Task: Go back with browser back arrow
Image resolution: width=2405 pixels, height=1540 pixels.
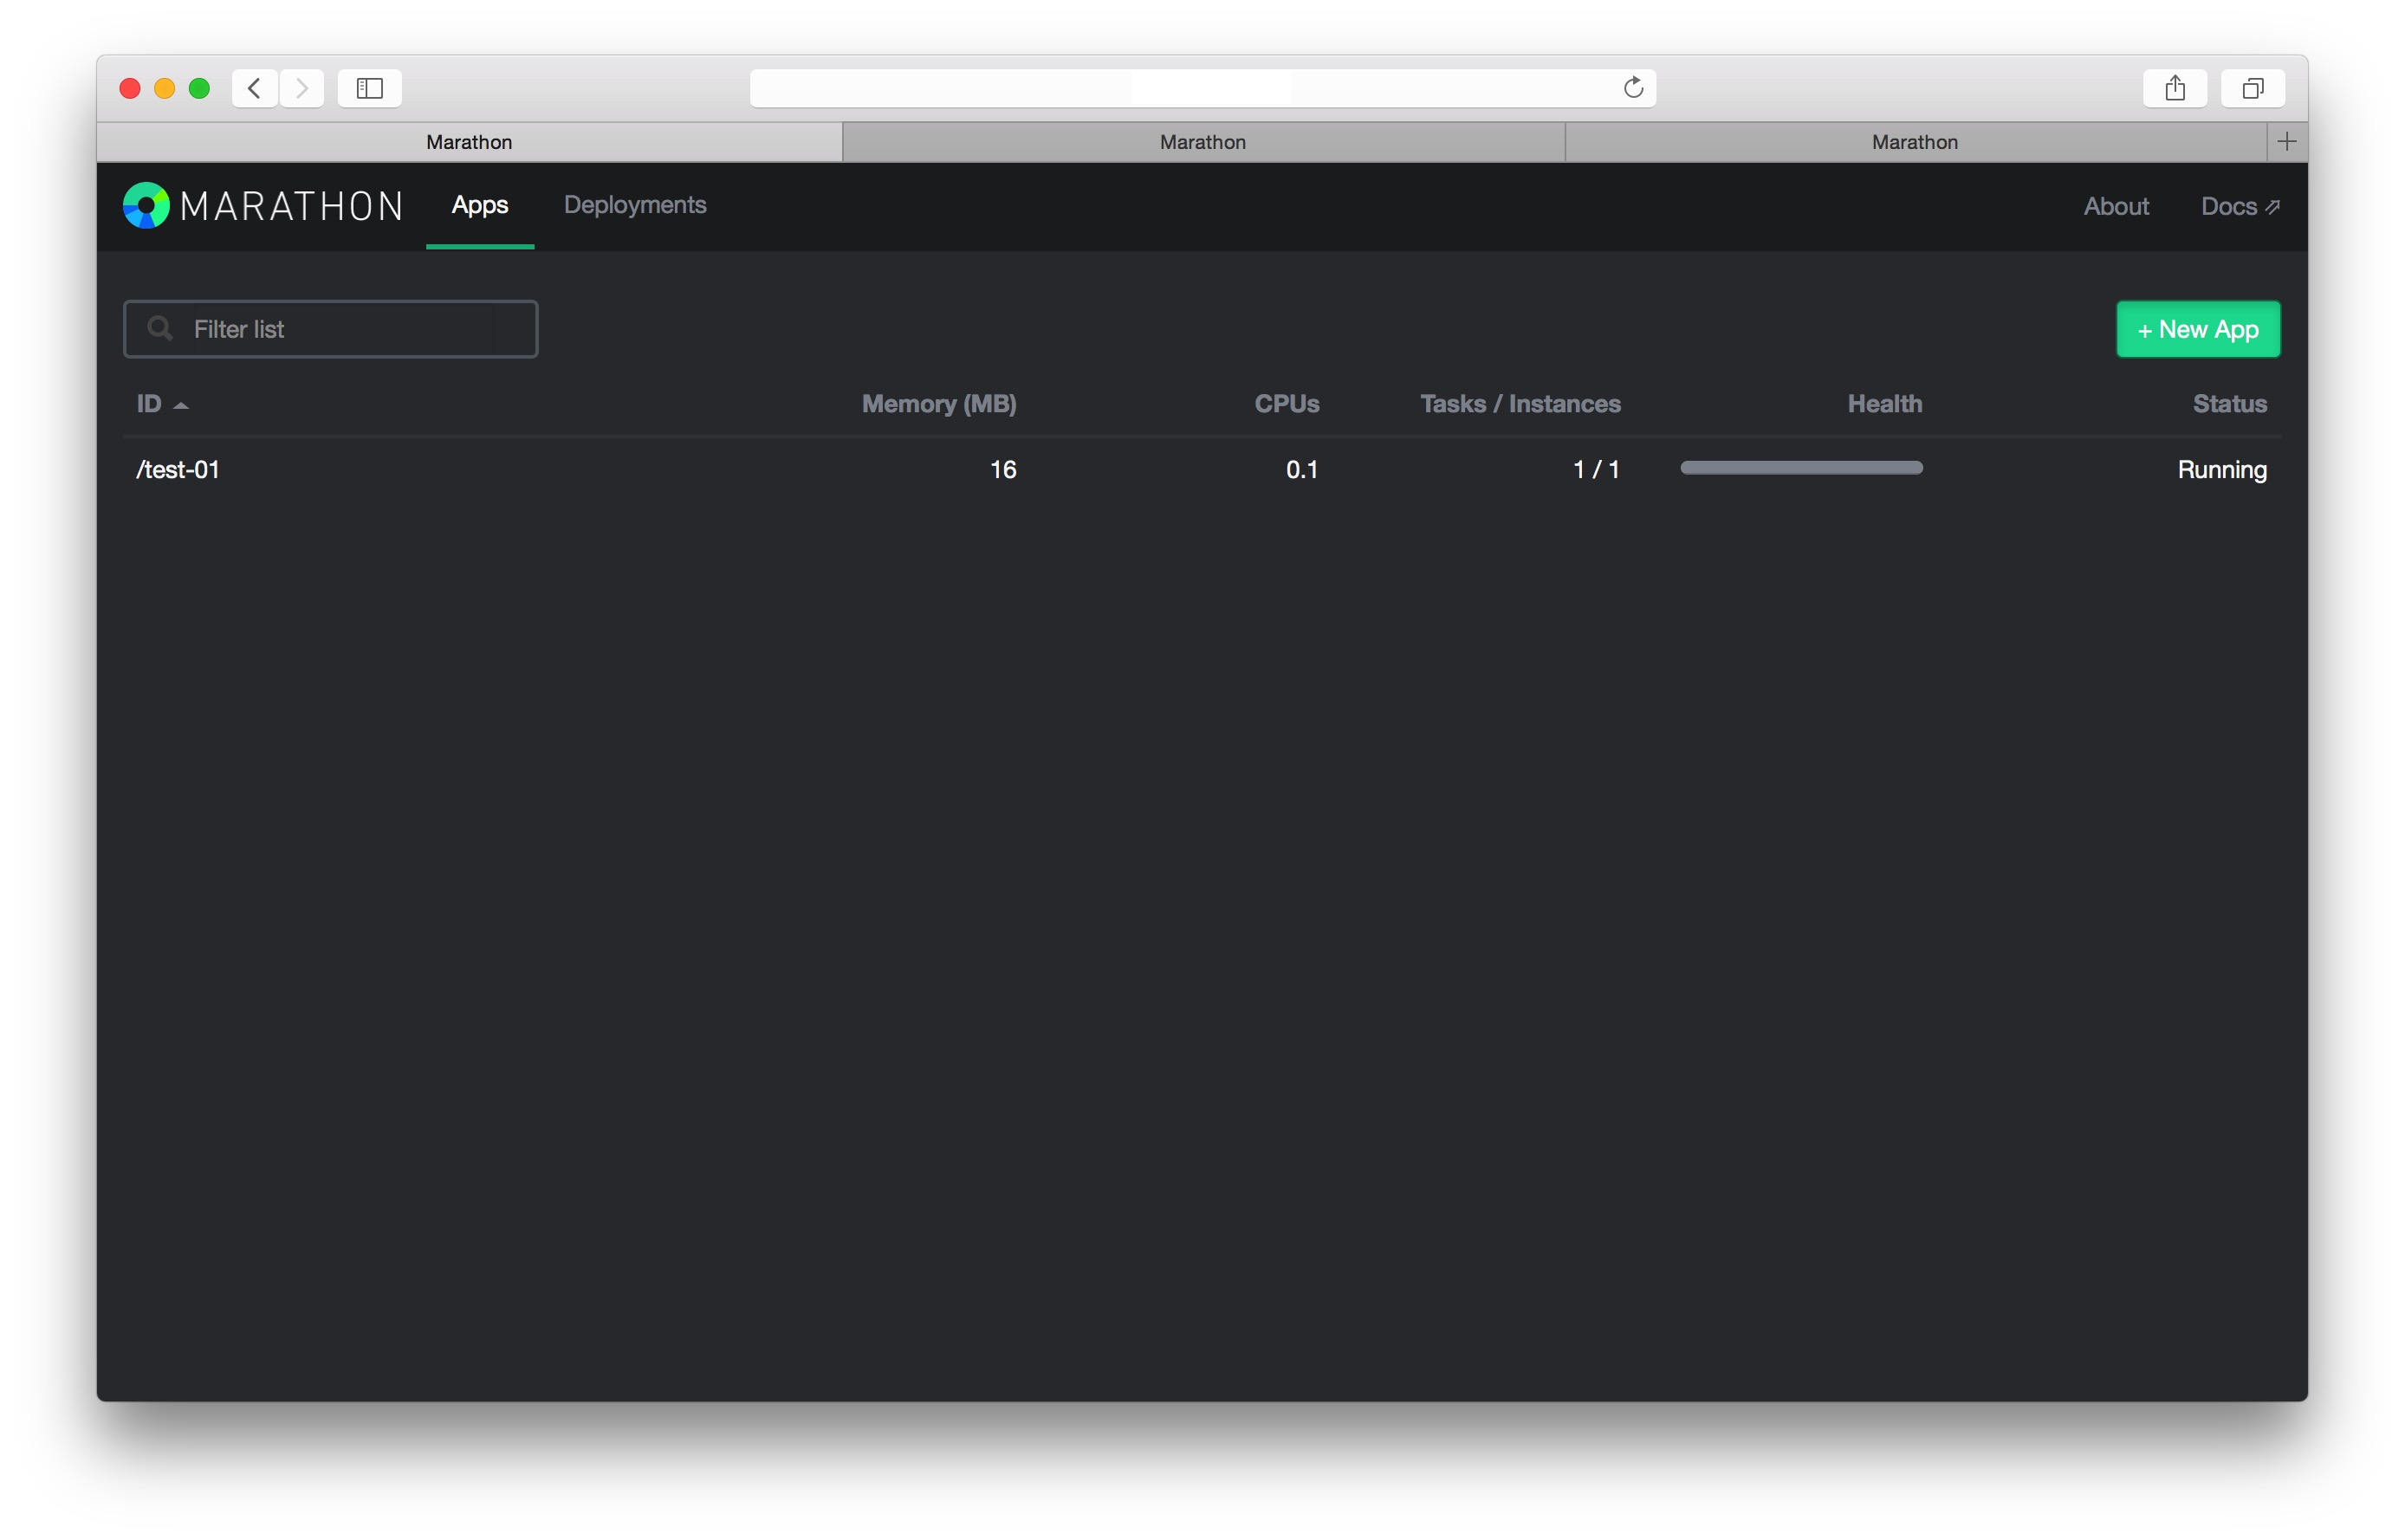Action: click(x=255, y=88)
